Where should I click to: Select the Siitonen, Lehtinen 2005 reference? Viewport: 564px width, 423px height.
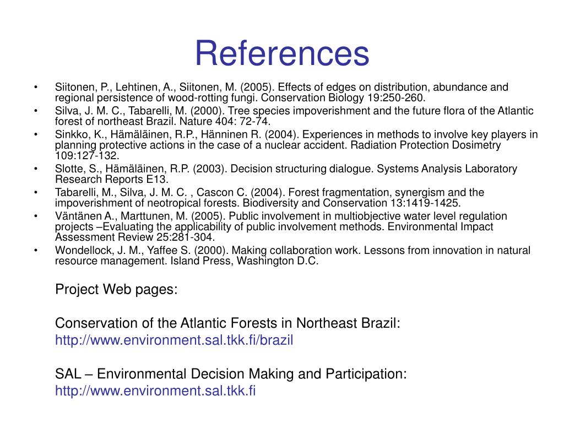point(281,93)
